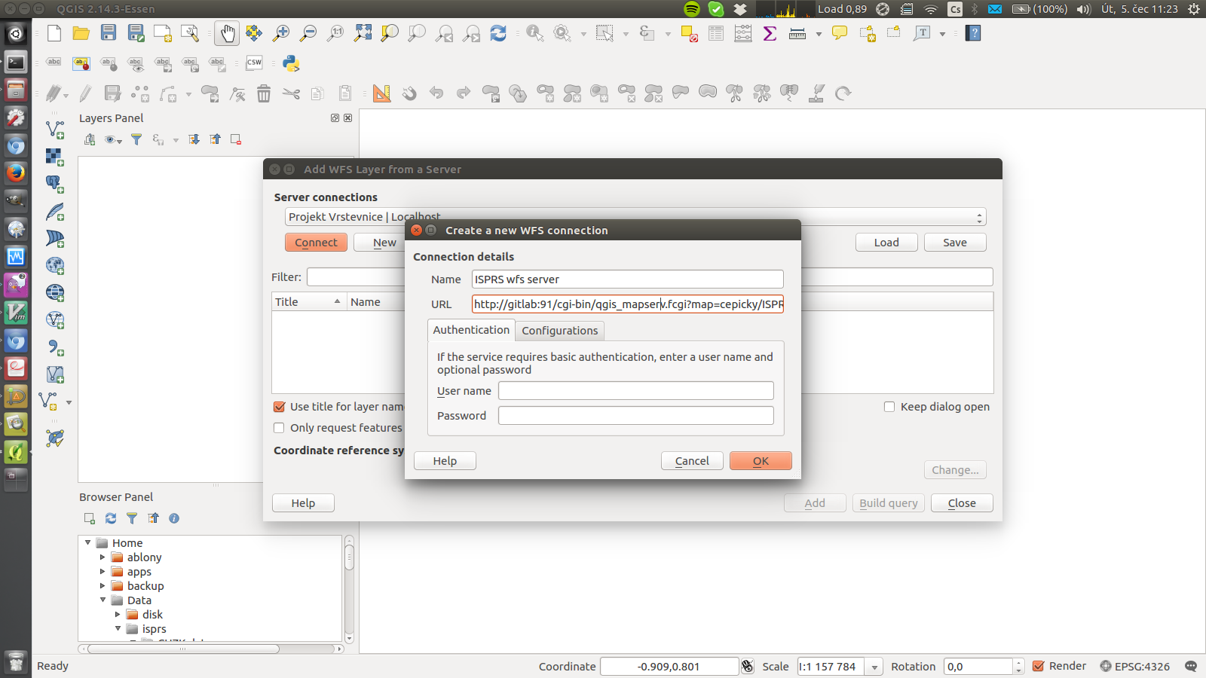
Task: Toggle Use title for layer name checkbox
Action: pyautogui.click(x=279, y=407)
